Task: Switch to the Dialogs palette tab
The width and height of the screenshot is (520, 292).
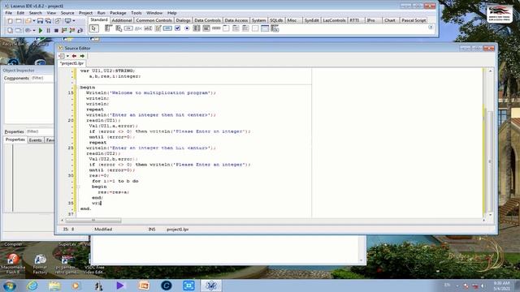Action: pos(183,20)
